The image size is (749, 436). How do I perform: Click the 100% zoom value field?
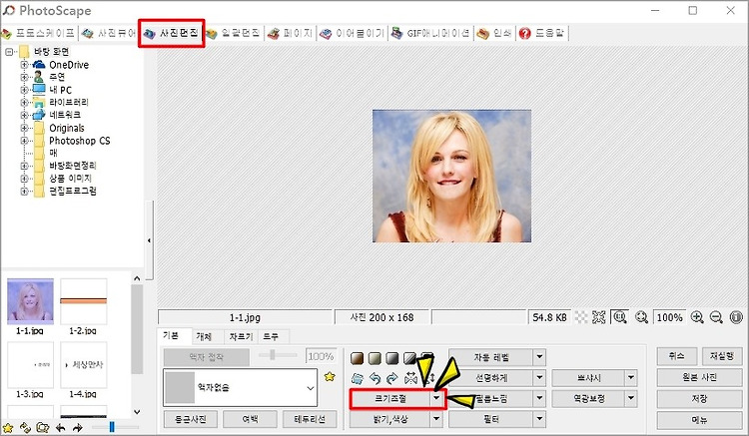(x=670, y=317)
